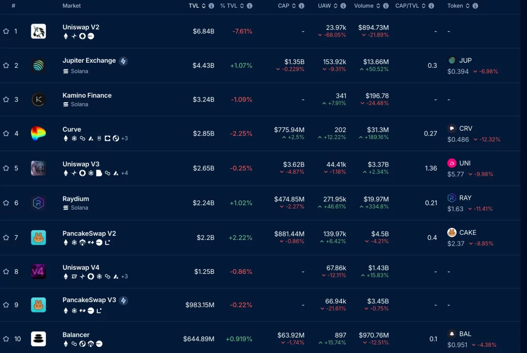The image size is (527, 353).
Task: Open the Kamino Finance K logo
Action: click(38, 100)
